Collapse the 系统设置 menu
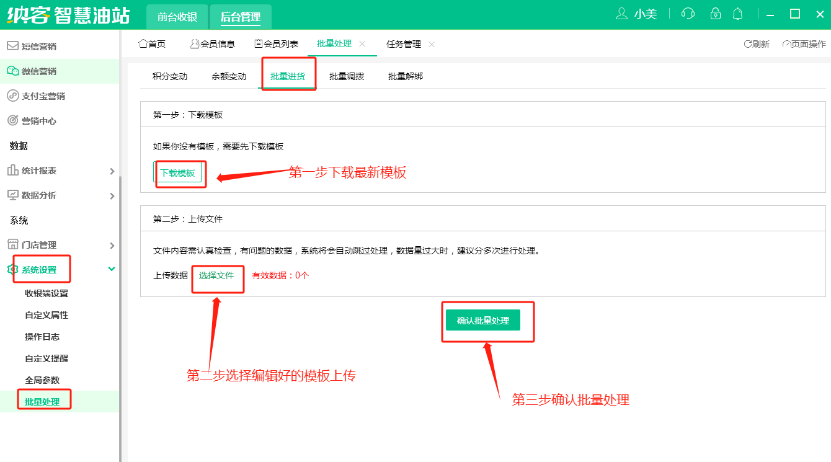Screen dimensions: 831x462 (x=112, y=269)
